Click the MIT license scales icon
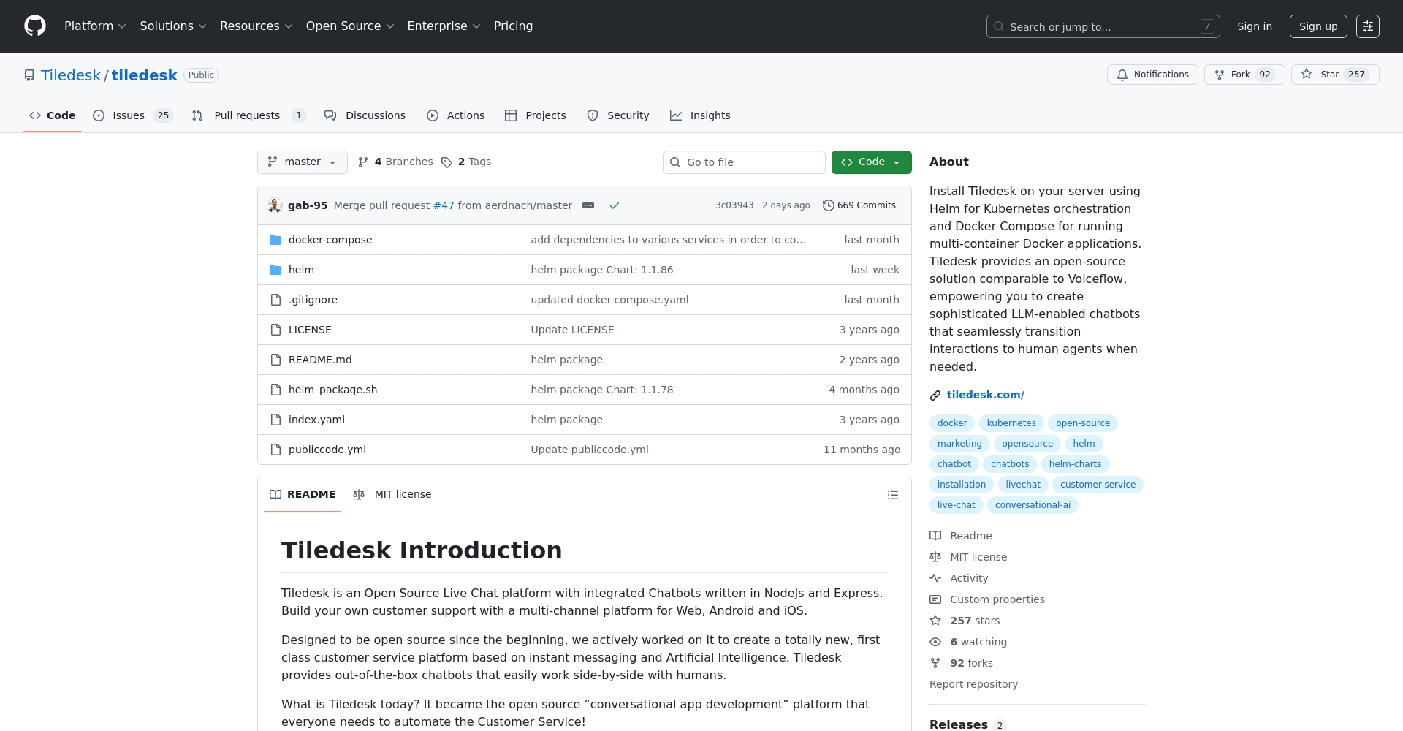1403x731 pixels. [x=359, y=495]
